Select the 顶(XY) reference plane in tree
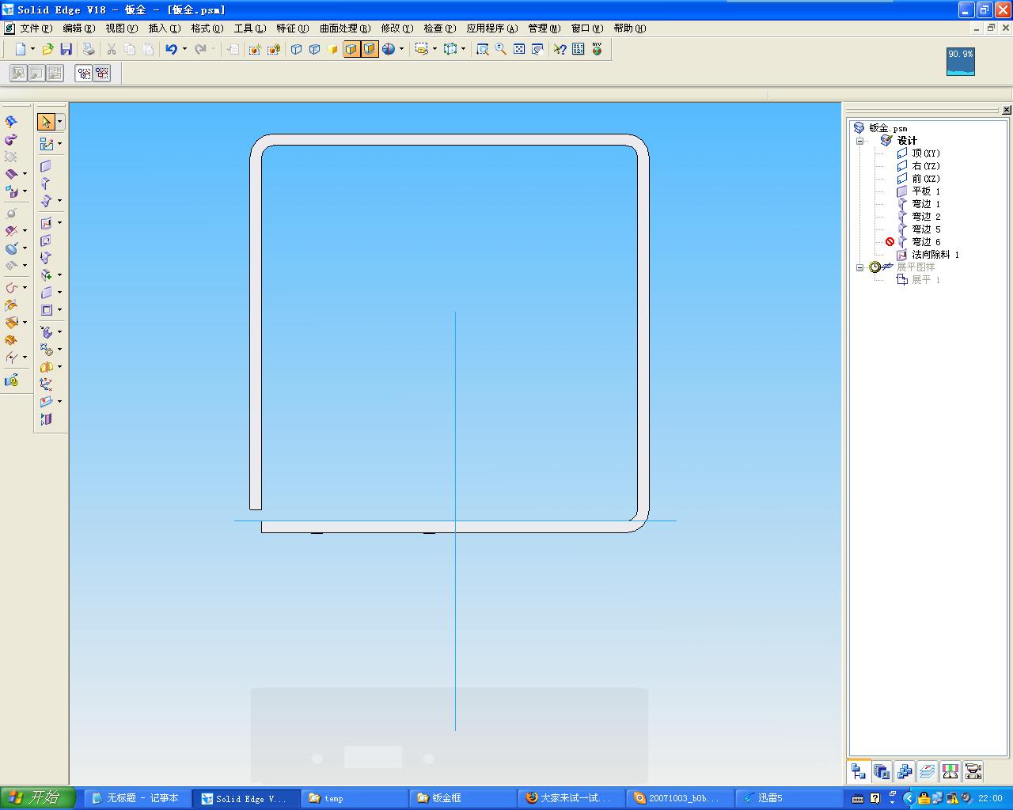Screen dimensions: 1013x810 coord(919,153)
